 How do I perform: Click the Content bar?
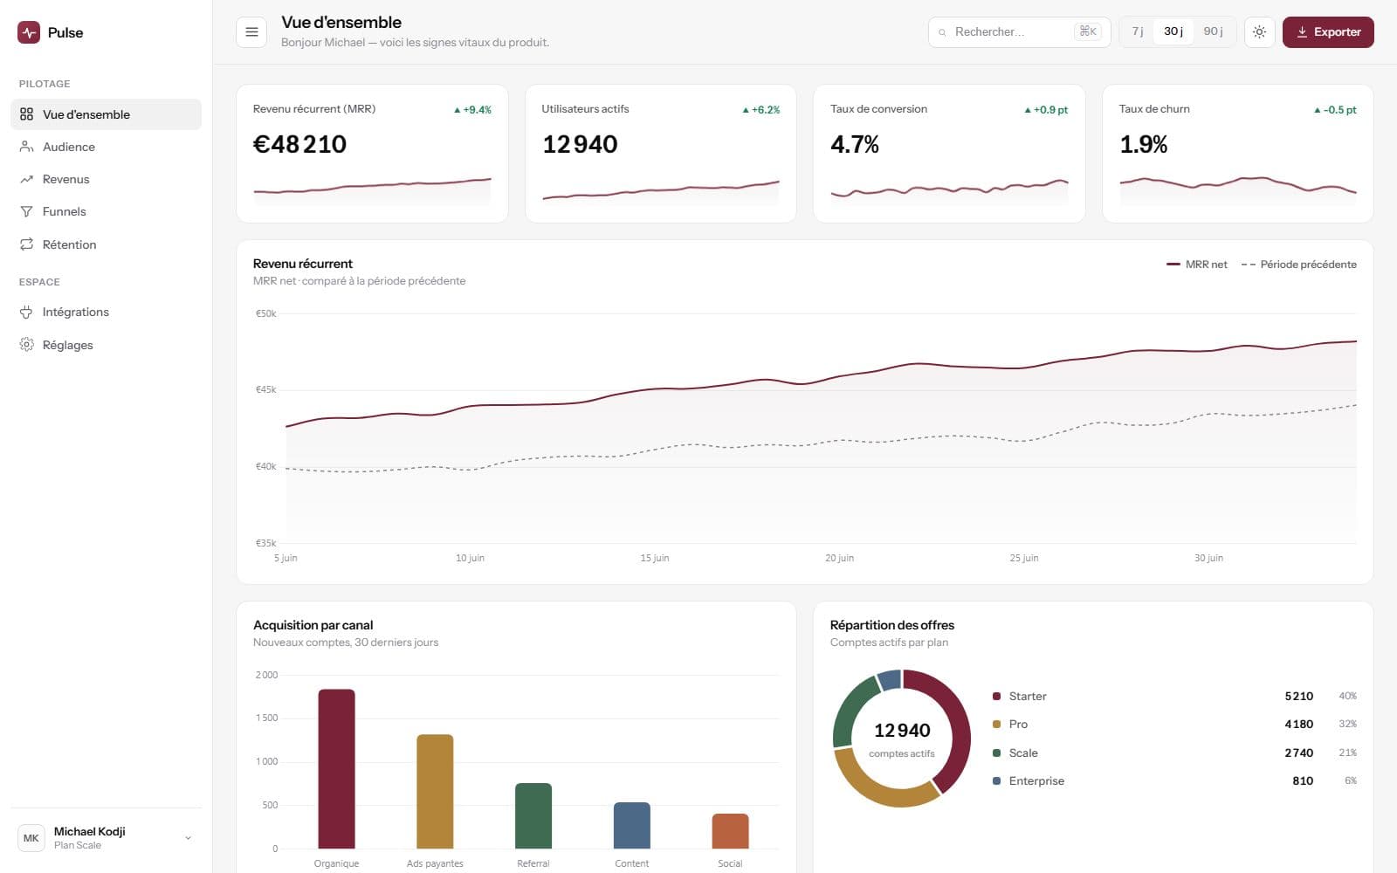632,826
